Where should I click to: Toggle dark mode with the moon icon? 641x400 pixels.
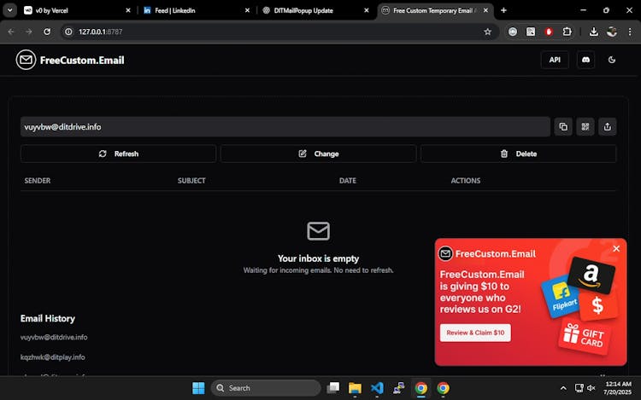pyautogui.click(x=612, y=60)
